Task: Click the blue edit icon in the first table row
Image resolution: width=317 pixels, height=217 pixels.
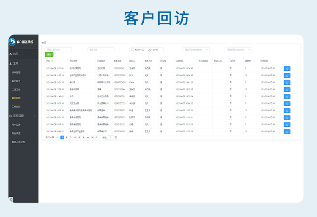Action: (287, 68)
